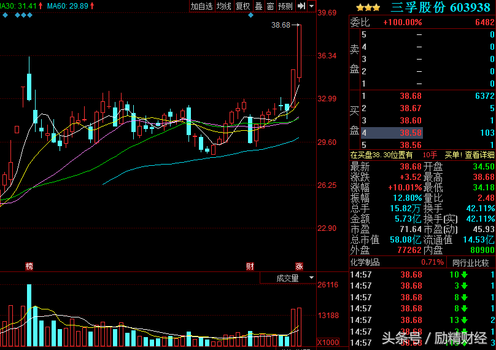Click the 委比 +100.00% value

[402, 22]
